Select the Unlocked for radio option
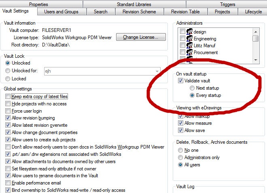This screenshot has width=267, height=193. click(x=8, y=71)
